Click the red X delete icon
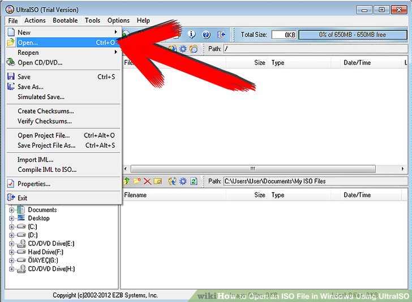Image resolution: width=412 pixels, height=302 pixels. [147, 181]
